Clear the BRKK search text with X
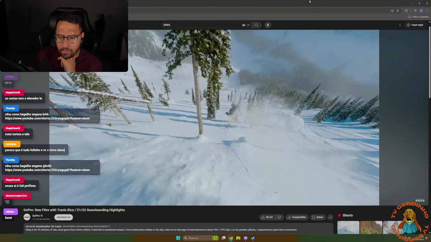431x242 pixels. [x=248, y=25]
